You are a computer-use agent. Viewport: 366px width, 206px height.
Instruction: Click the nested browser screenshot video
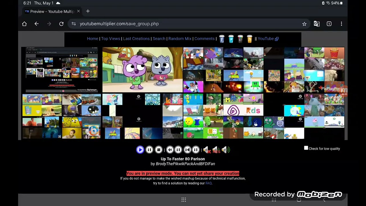click(x=61, y=70)
